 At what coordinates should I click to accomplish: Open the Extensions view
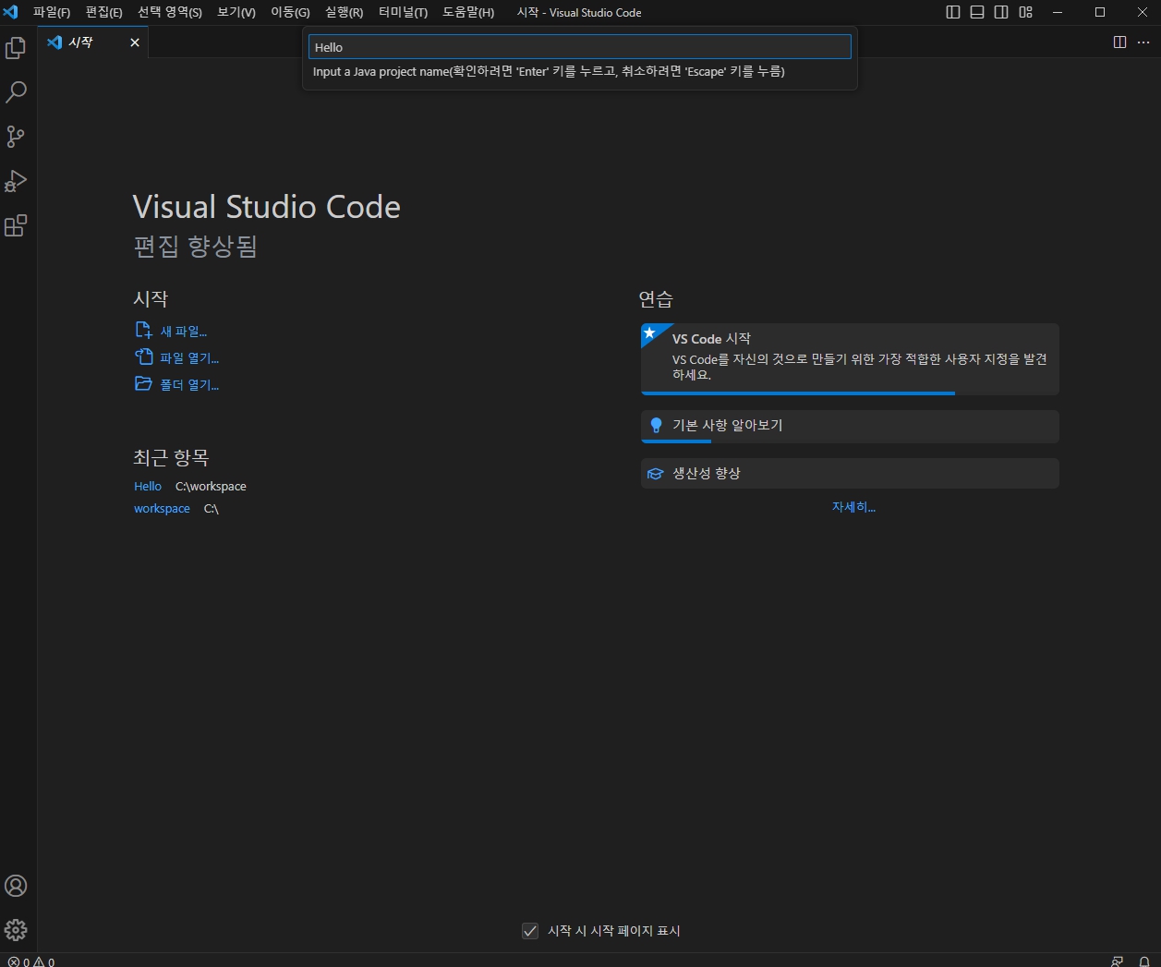(x=16, y=225)
